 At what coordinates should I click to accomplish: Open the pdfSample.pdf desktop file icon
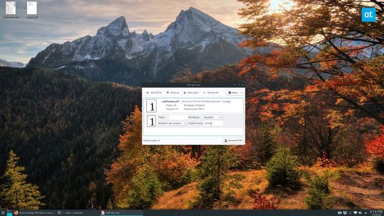[x=11, y=10]
